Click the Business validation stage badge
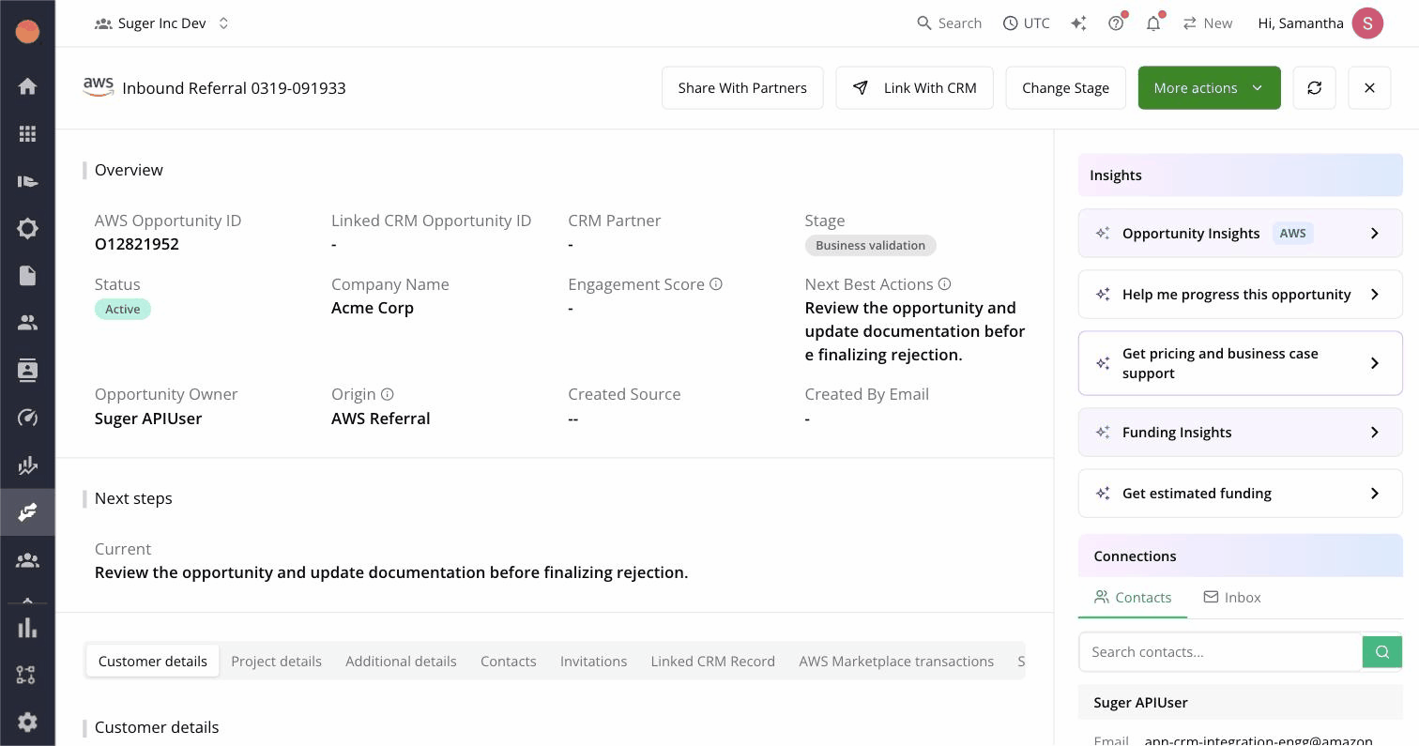Screen dimensions: 1419x746 click(870, 245)
